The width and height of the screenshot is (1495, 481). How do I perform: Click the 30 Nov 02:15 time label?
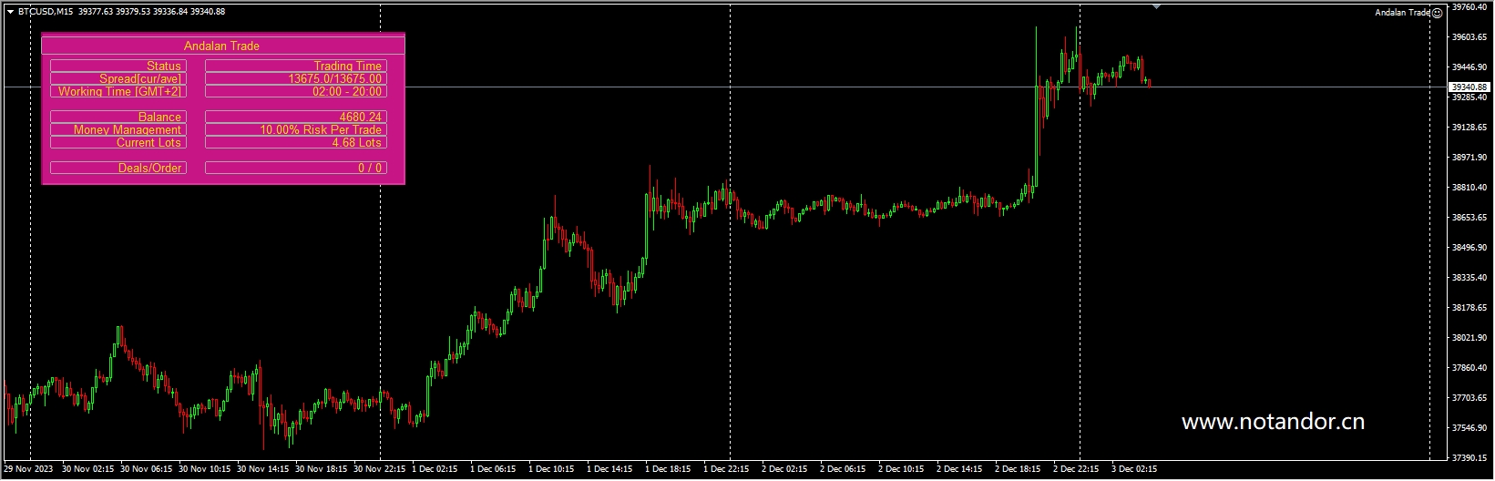[88, 470]
